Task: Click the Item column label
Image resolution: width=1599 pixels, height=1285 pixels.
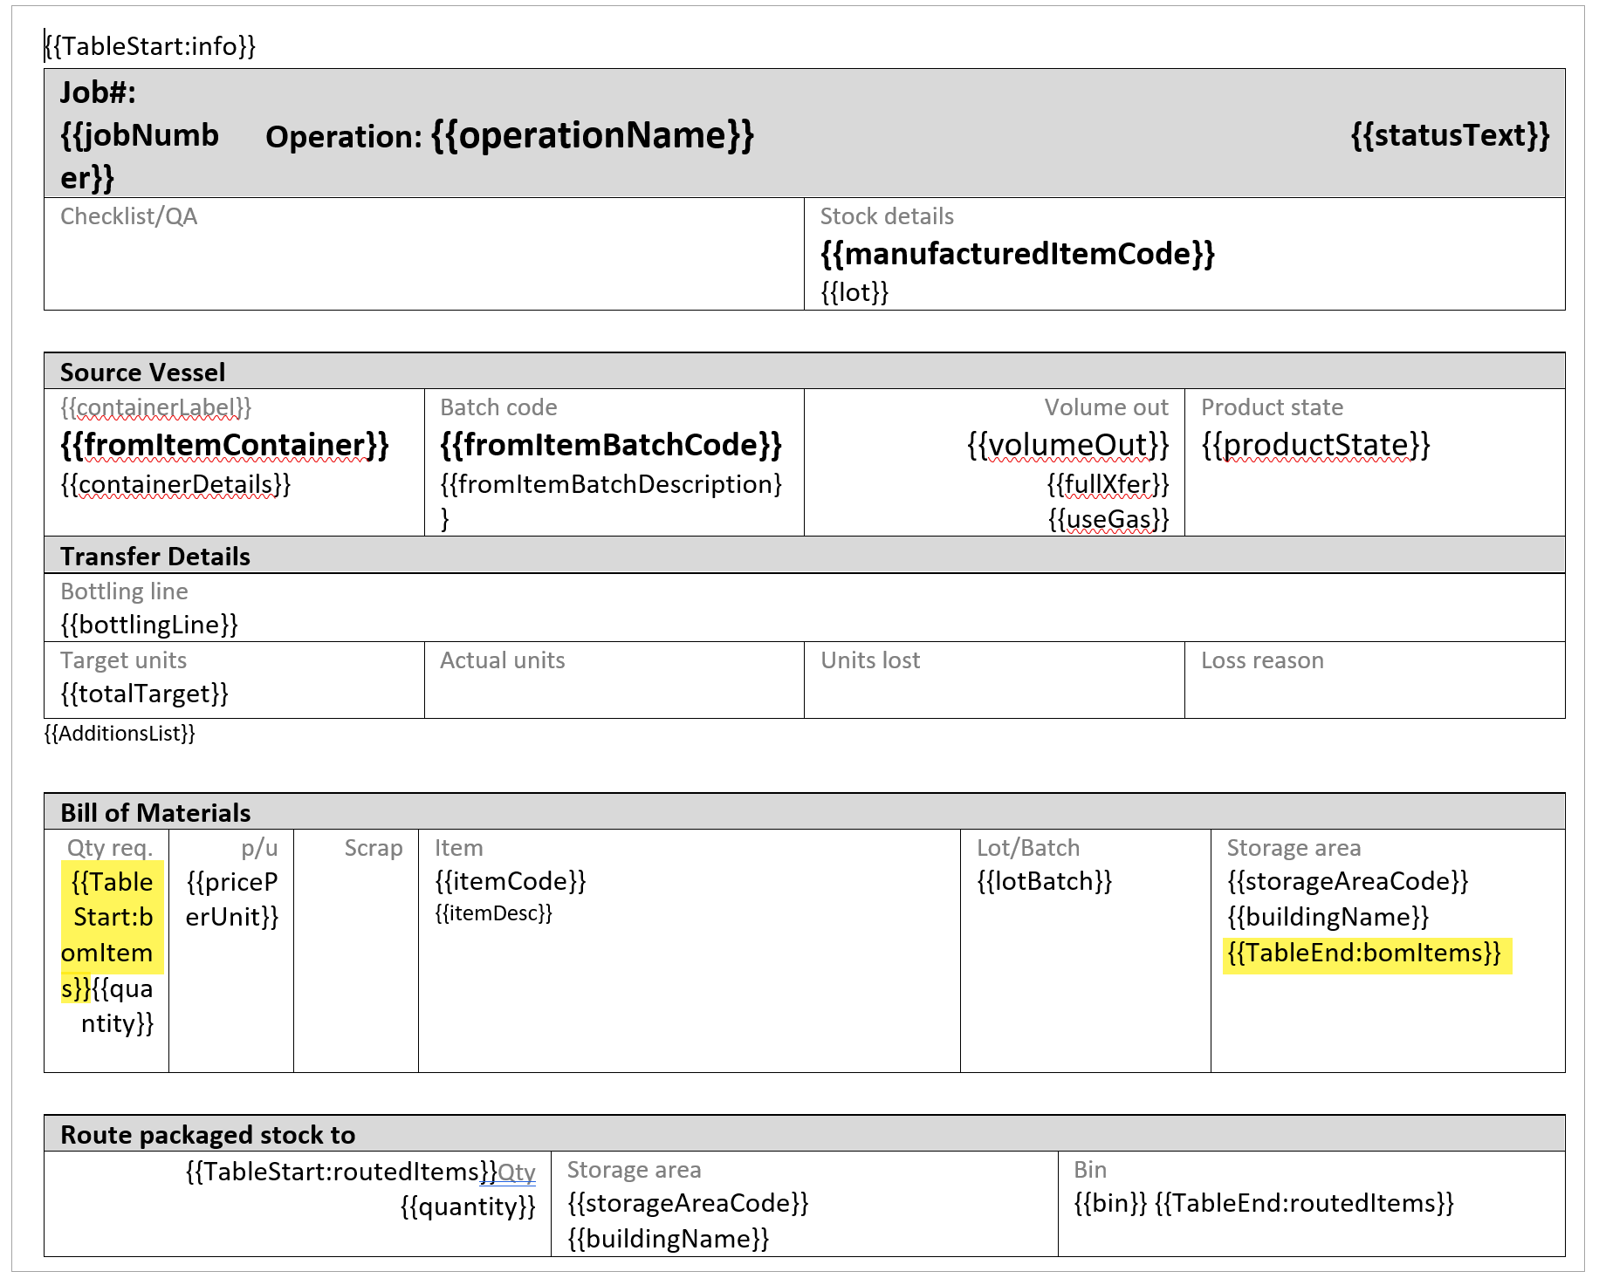Action: tap(458, 848)
